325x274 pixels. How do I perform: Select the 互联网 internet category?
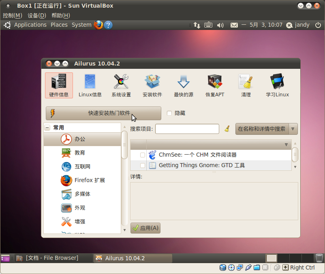[82, 167]
